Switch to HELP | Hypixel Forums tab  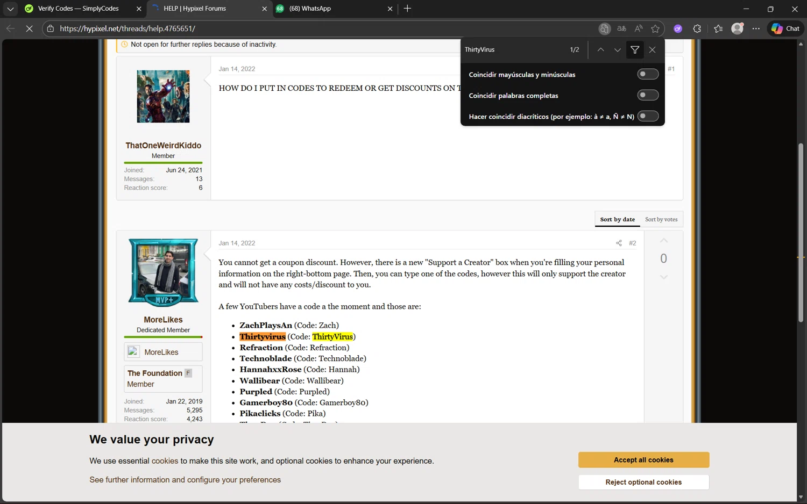pos(209,9)
